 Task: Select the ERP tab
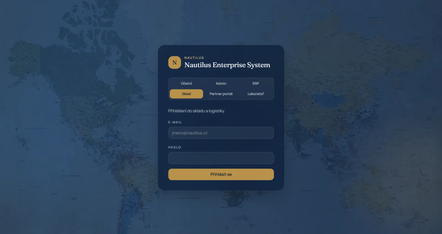click(256, 84)
